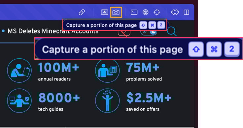Image resolution: width=243 pixels, height=128 pixels.
Task: Click the full page screenshot icon
Action: point(104,12)
